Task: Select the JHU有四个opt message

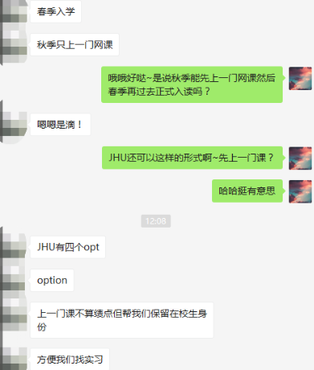Action: coord(67,247)
